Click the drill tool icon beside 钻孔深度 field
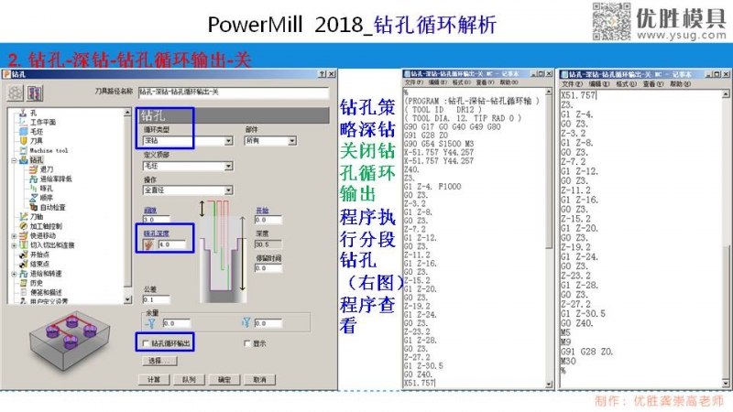 [x=148, y=245]
